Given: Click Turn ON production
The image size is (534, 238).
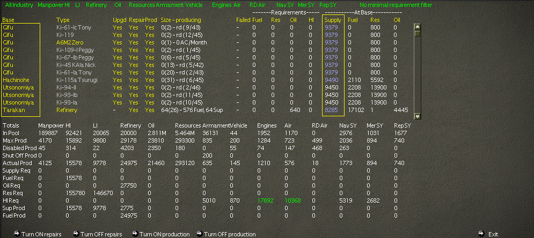Looking at the screenshot, I should pyautogui.click(x=164, y=234).
